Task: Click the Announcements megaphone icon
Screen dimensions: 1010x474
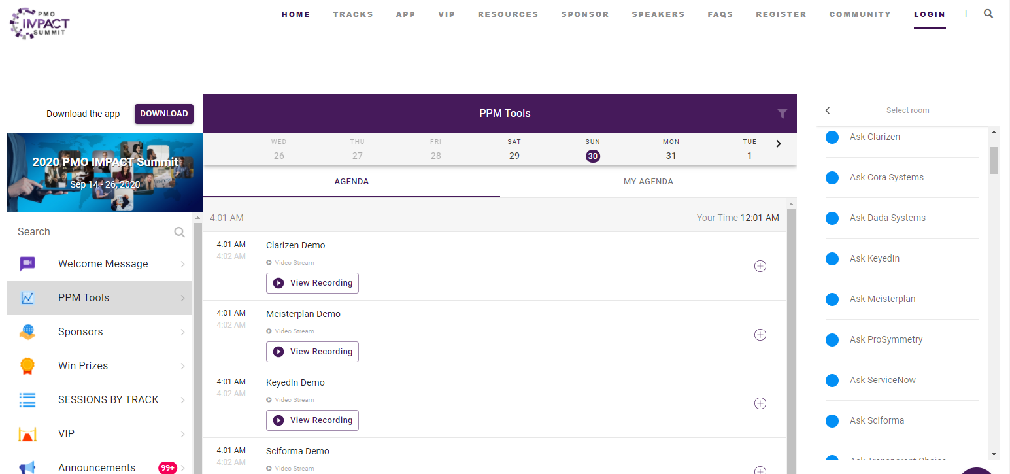Action: 27,467
